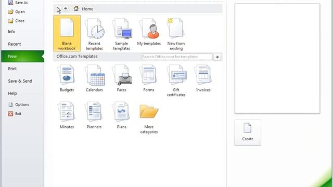Screen dimensions: 333x187
Task: Open the Plans template category
Action: coord(121,115)
